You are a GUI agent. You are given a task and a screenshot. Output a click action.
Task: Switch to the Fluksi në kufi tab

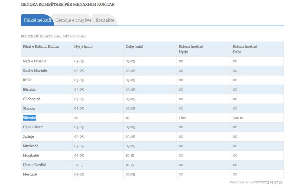(x=37, y=20)
